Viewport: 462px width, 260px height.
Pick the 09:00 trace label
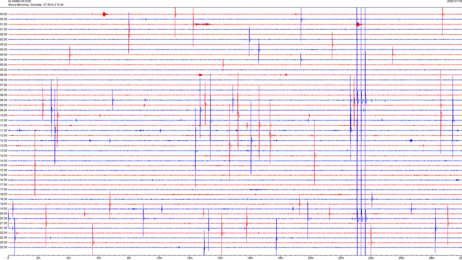click(x=4, y=105)
